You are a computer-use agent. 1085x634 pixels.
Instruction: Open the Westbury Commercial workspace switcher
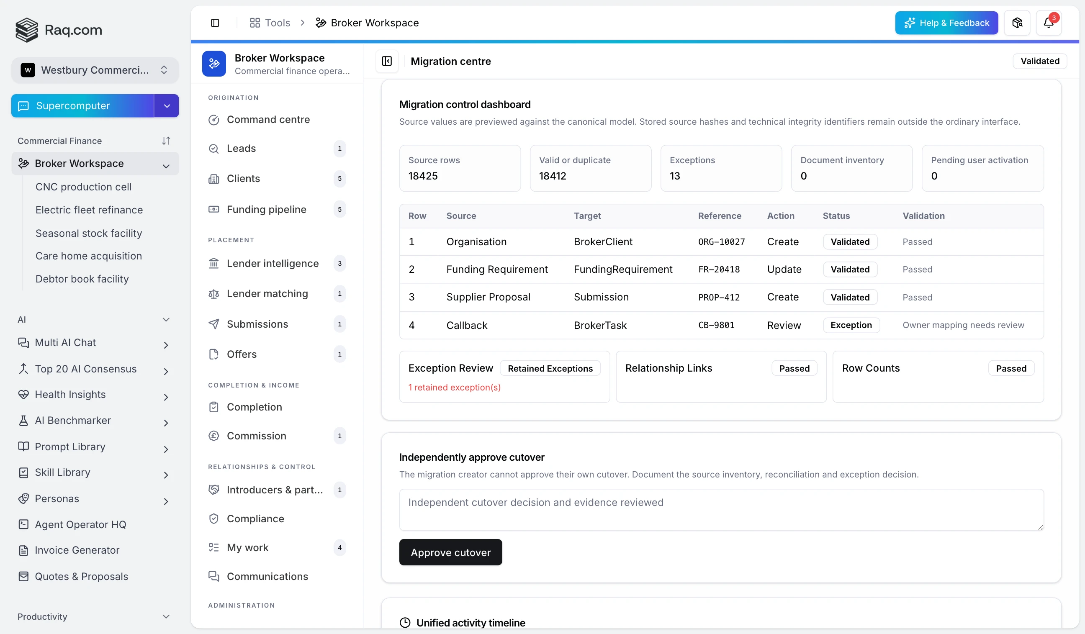[x=95, y=70]
